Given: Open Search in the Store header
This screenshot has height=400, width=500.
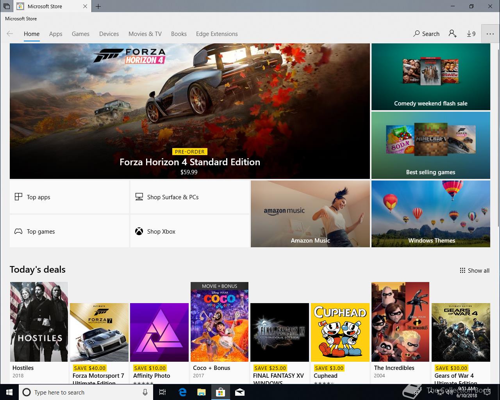Looking at the screenshot, I should pos(426,34).
